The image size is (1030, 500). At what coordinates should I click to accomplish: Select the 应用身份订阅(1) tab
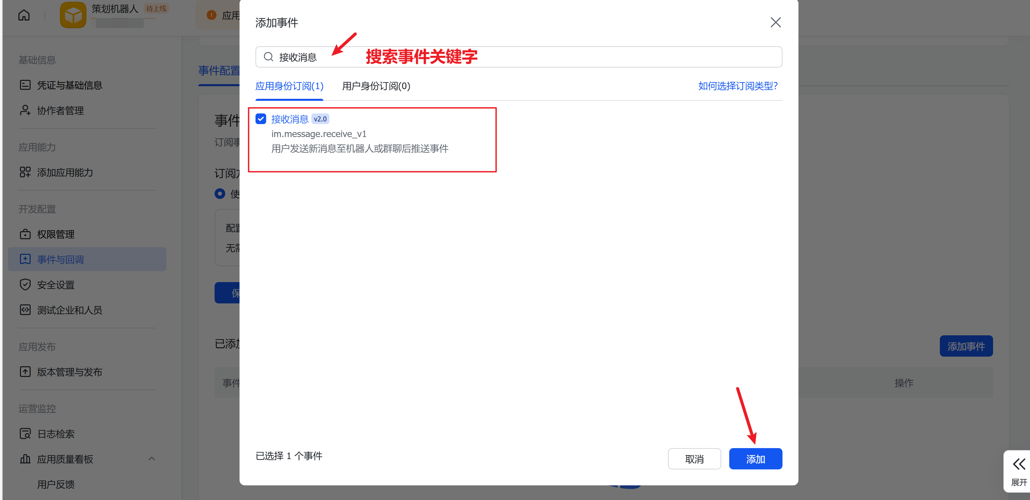click(289, 86)
